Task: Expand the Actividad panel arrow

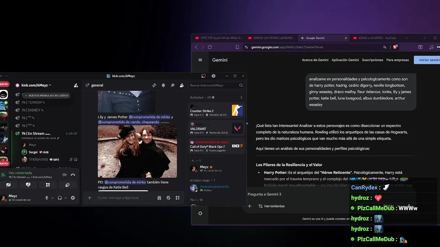Action: [241, 97]
